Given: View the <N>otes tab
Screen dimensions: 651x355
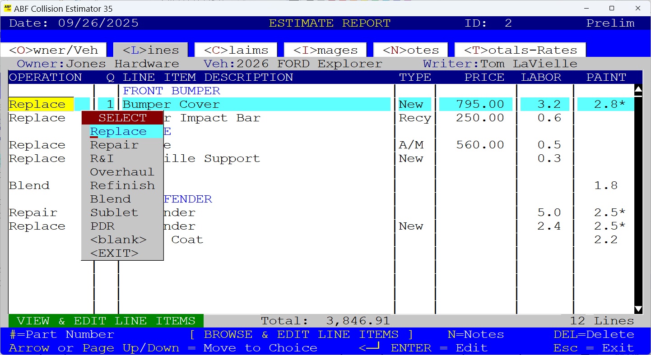Looking at the screenshot, I should pyautogui.click(x=410, y=50).
